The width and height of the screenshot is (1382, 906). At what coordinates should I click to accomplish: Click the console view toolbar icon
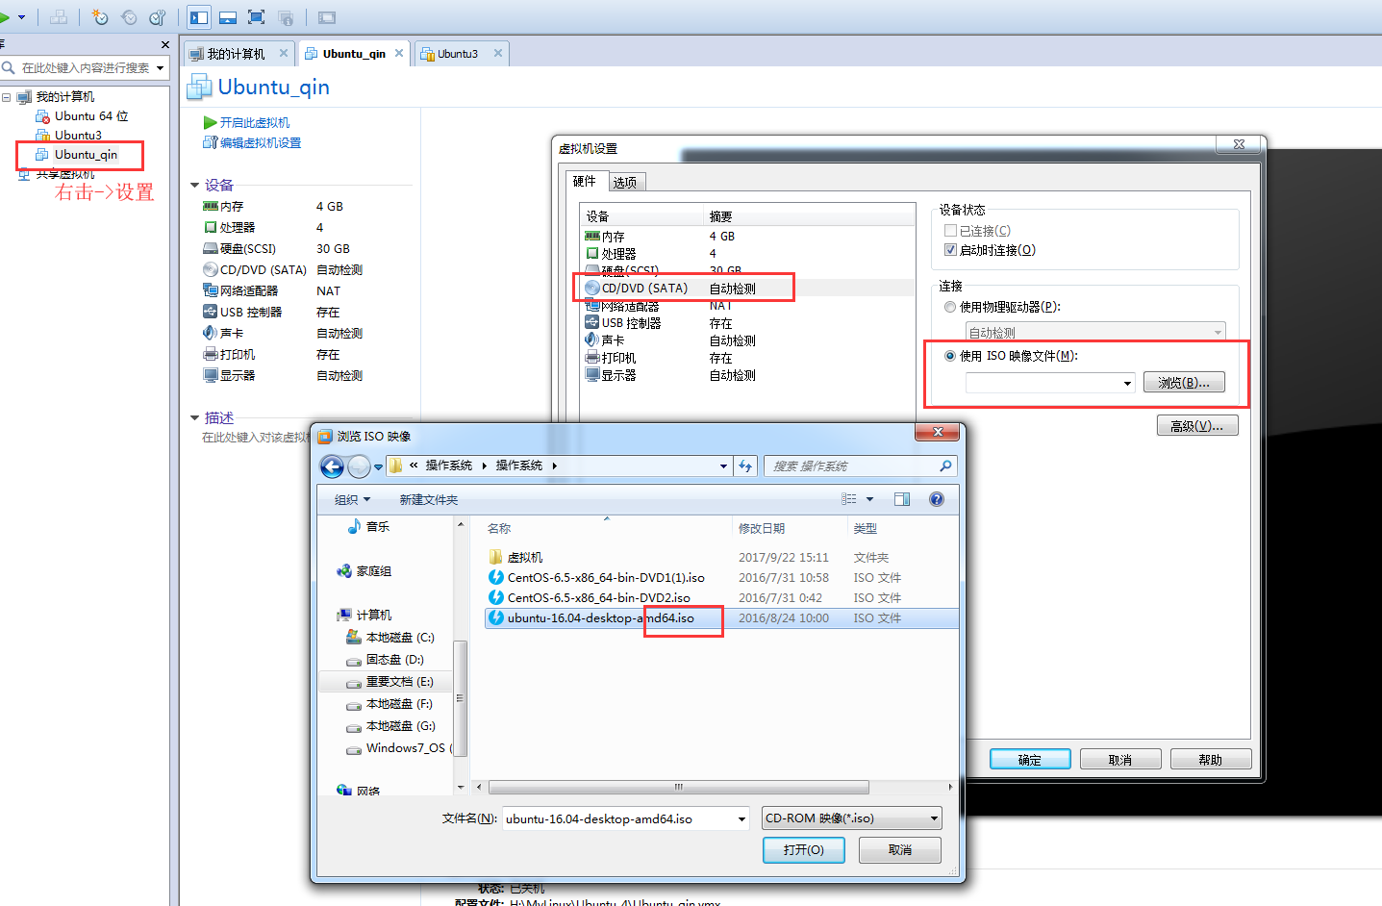click(327, 16)
